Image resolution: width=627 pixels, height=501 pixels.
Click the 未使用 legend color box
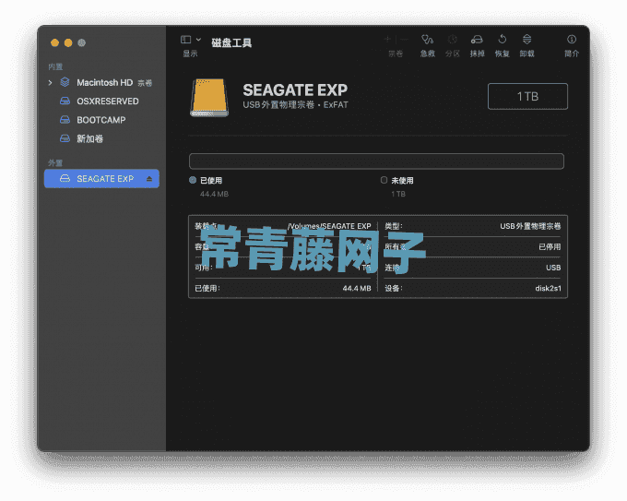[384, 180]
